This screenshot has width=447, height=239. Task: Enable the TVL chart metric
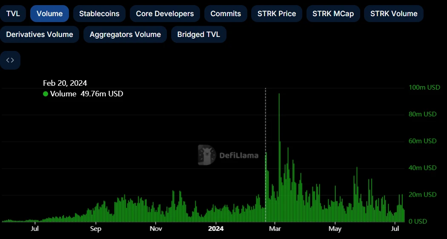(13, 14)
